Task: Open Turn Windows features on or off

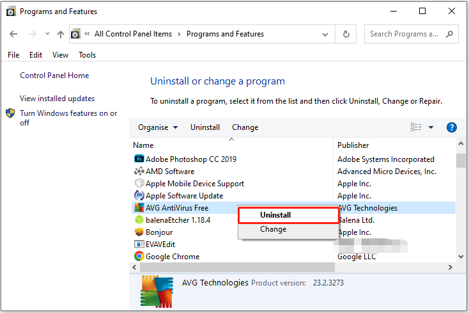Action: click(x=68, y=118)
